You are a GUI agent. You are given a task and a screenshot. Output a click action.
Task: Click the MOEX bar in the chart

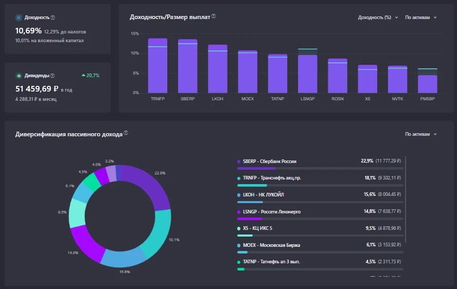pos(248,71)
